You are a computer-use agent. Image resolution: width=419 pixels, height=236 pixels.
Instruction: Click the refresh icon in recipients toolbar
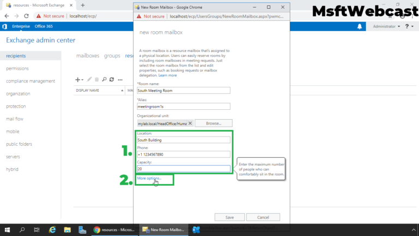click(x=111, y=80)
